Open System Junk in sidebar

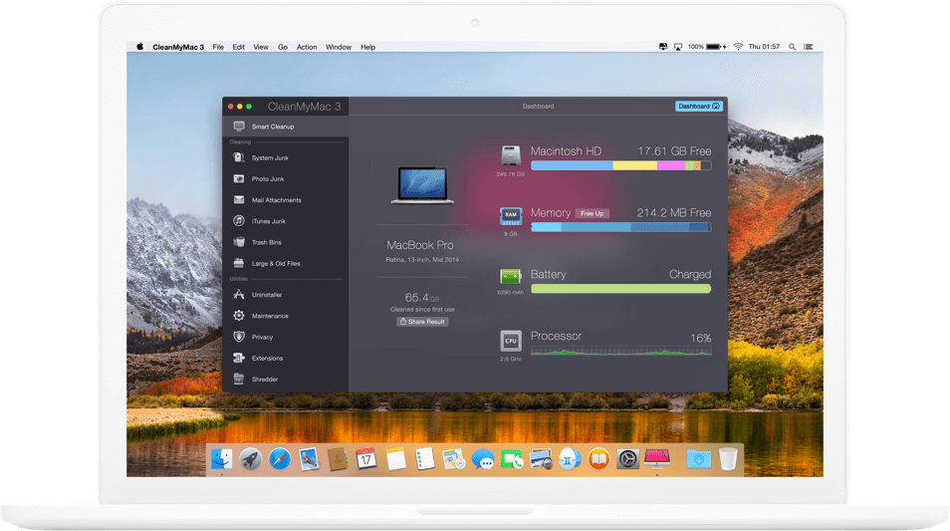[269, 157]
